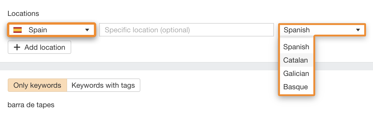Viewport: 373px width, 119px height.
Task: Click the Spain flag icon
Action: pyautogui.click(x=18, y=30)
